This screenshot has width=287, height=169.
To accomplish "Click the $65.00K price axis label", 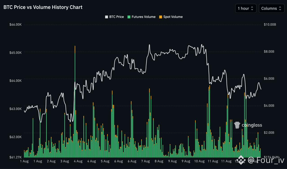I will [x=16, y=53].
